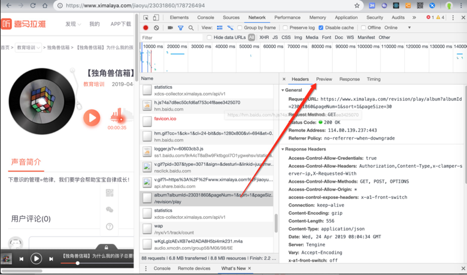Open the Preview tab of request
The height and width of the screenshot is (275, 467).
(324, 79)
